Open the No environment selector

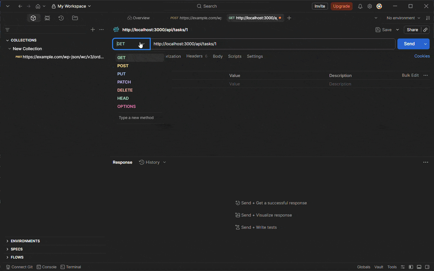tap(403, 18)
